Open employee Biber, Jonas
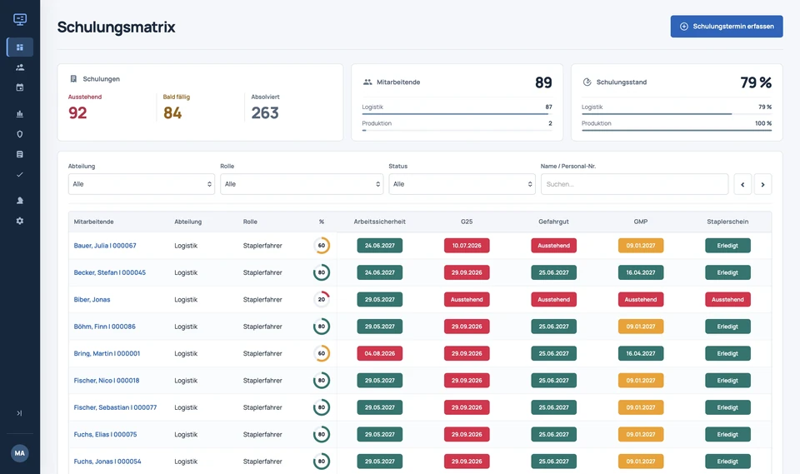Viewport: 800px width, 474px height. [x=92, y=300]
